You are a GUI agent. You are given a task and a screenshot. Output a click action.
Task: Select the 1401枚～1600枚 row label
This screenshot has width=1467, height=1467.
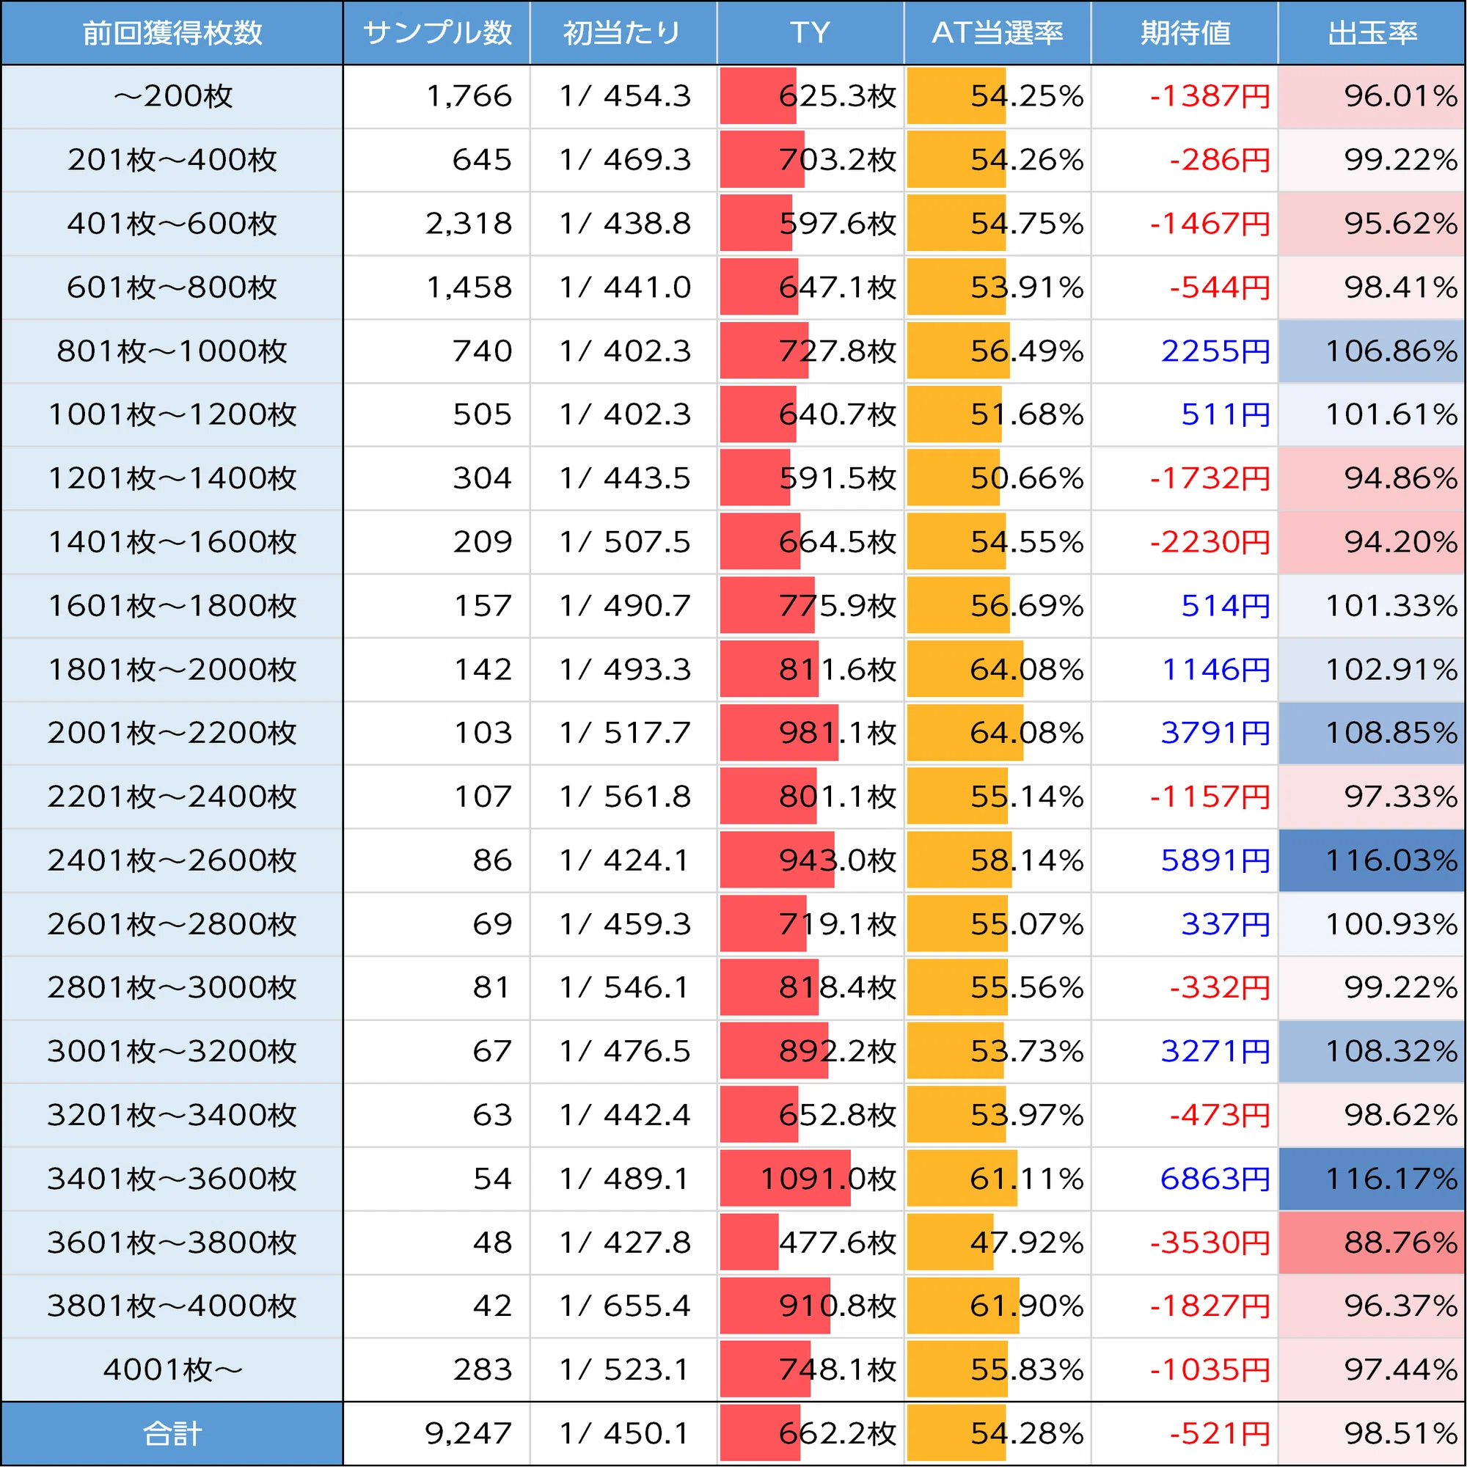click(172, 542)
